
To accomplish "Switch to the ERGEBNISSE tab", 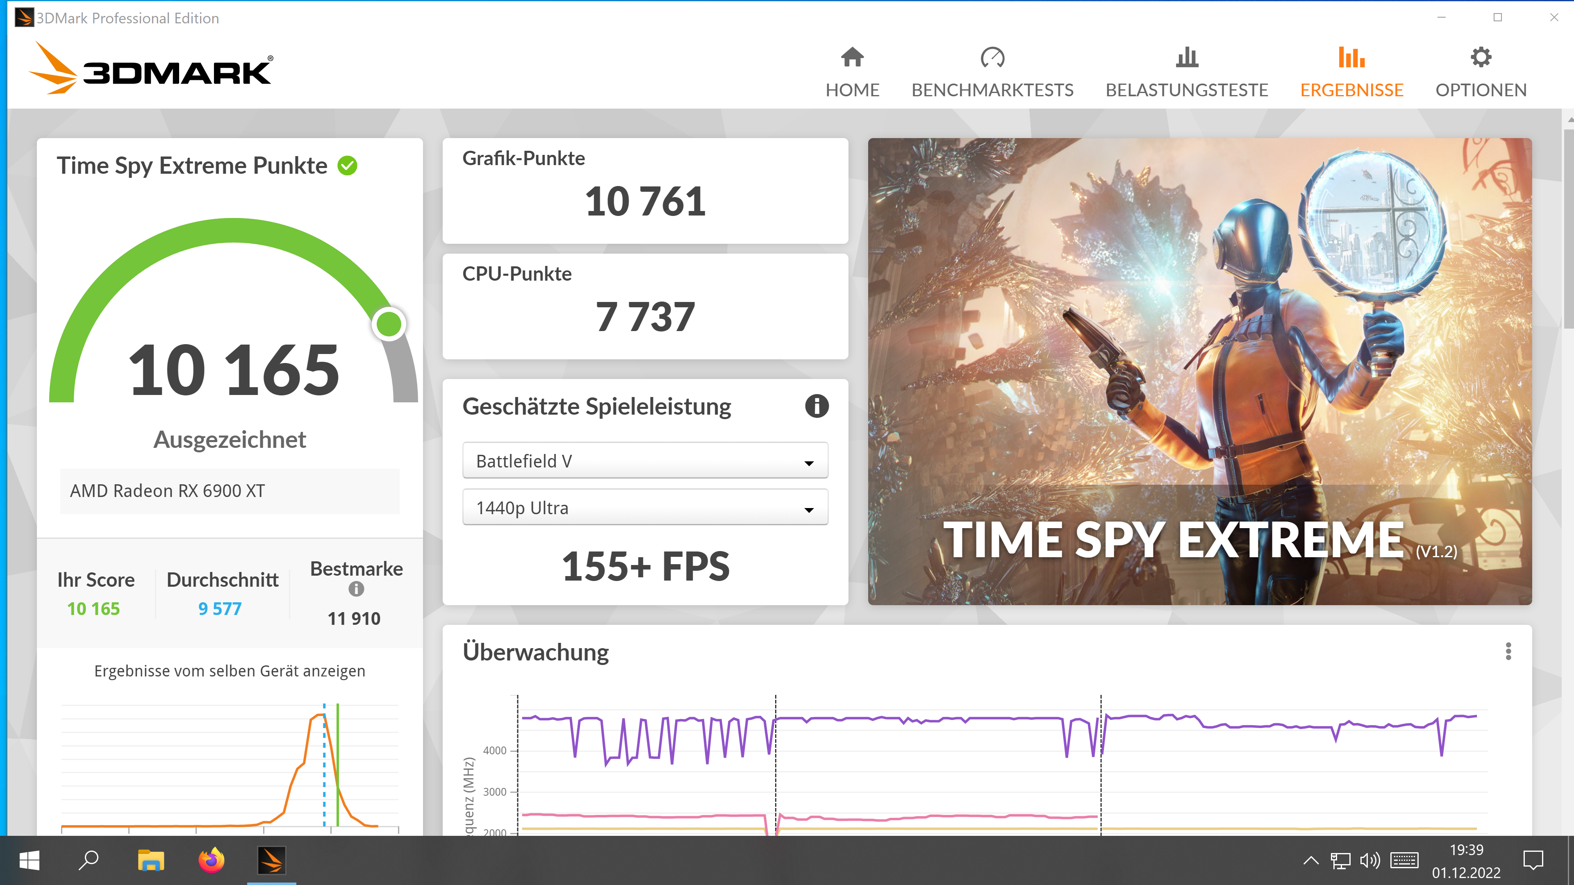I will [1351, 91].
